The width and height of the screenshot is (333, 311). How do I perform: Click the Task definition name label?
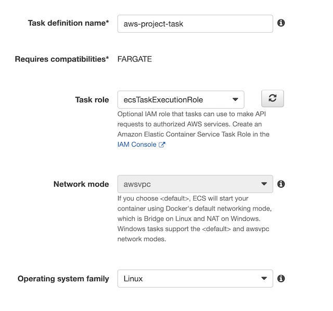[x=68, y=23]
